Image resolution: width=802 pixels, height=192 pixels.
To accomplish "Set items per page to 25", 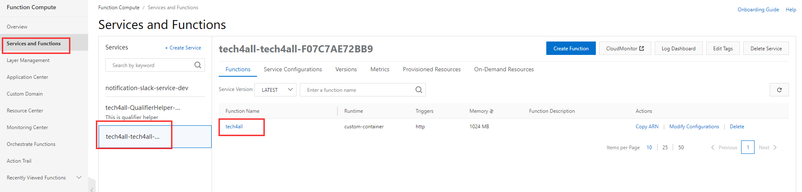I will (x=665, y=148).
